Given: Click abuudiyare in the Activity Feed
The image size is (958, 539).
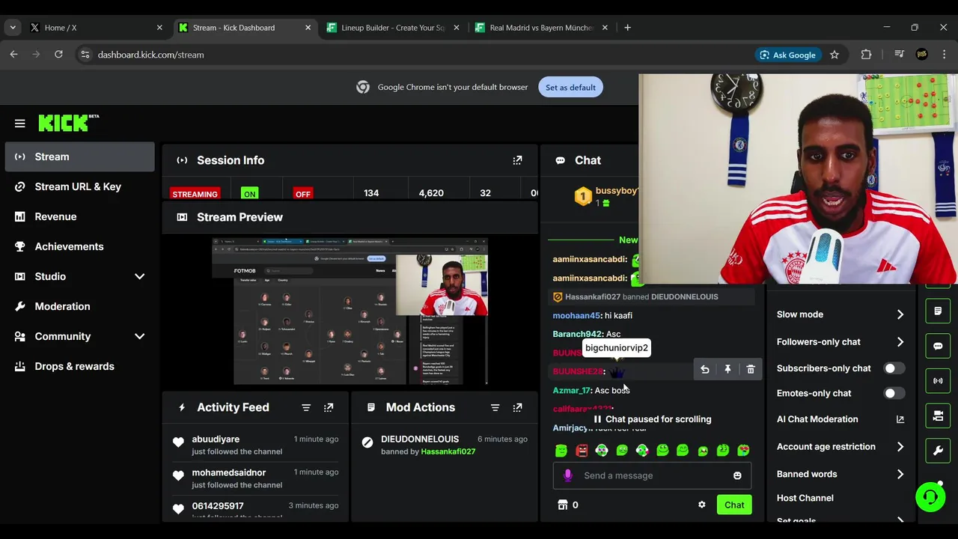Looking at the screenshot, I should 216,439.
